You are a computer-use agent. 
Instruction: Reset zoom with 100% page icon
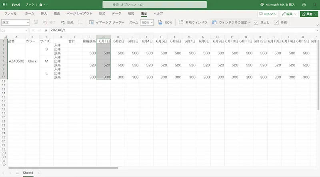coord(165,22)
